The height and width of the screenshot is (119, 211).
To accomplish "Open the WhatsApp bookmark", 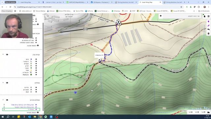I will [116, 11].
